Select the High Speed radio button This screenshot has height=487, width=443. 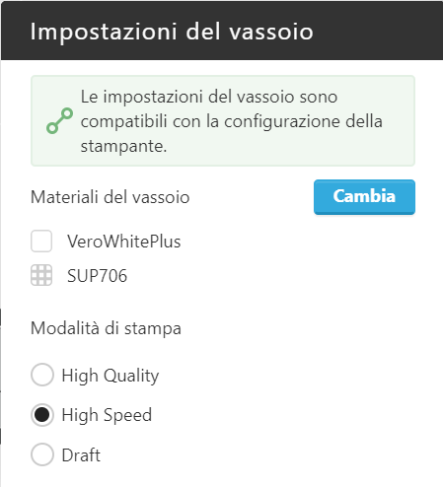click(42, 415)
